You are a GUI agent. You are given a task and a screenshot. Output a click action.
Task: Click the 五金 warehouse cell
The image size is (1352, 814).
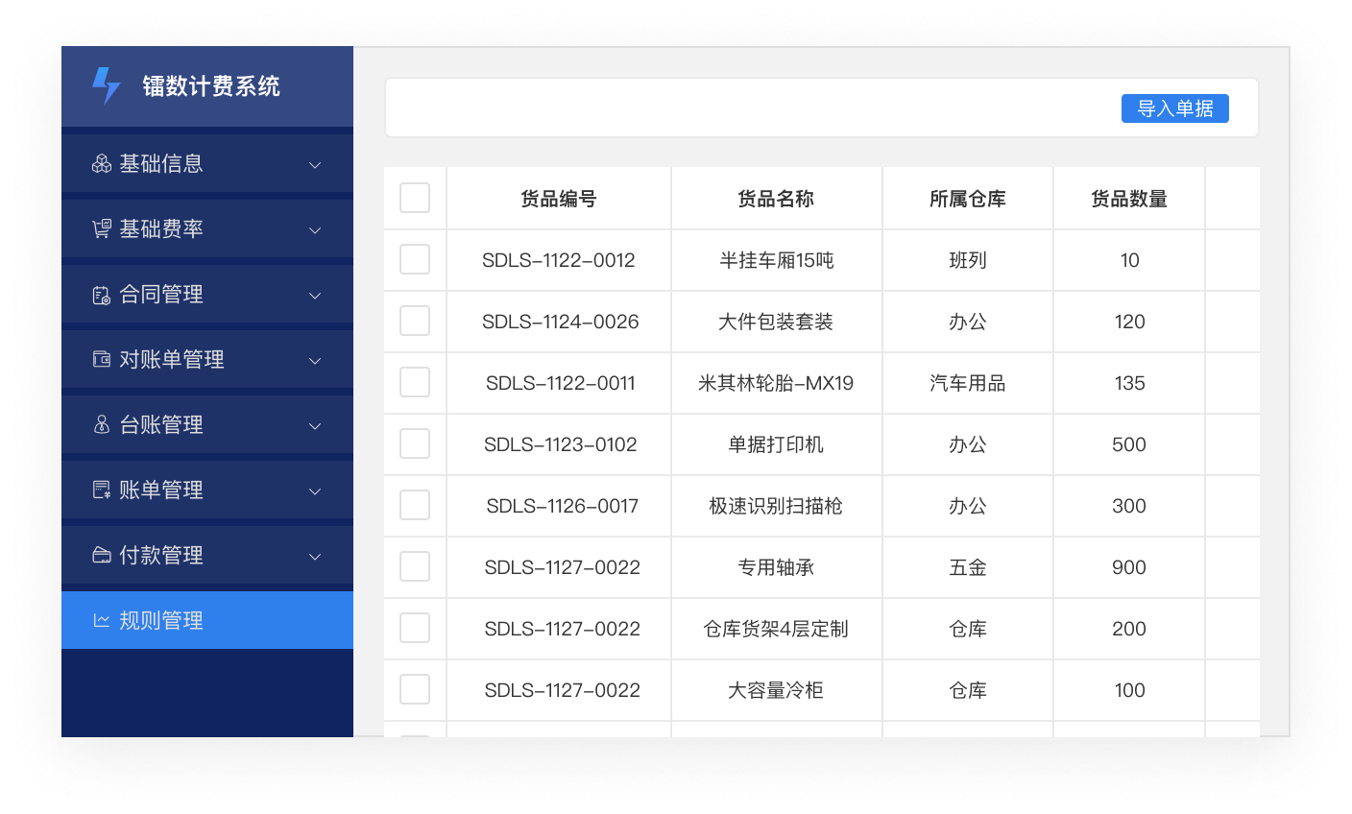pos(968,567)
